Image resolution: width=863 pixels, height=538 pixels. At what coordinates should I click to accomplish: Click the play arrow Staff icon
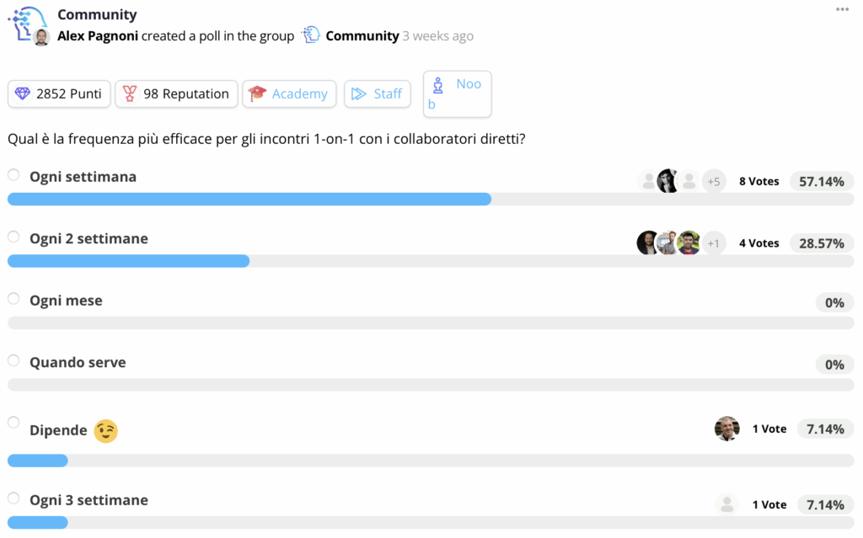point(359,93)
